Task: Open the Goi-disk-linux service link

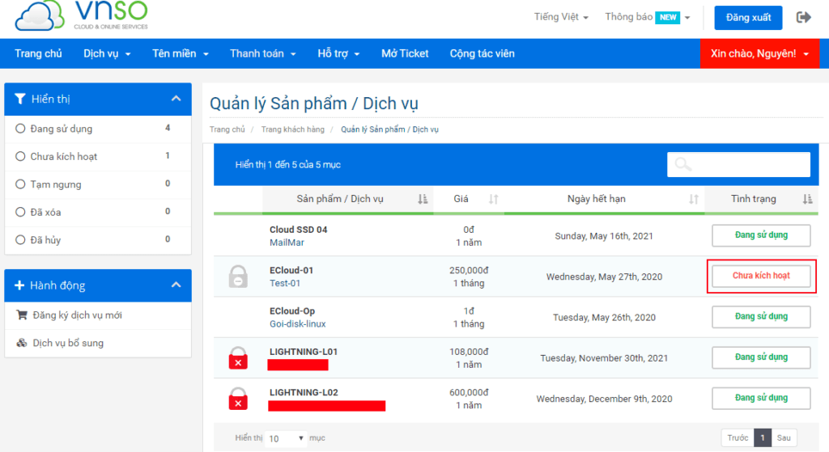Action: pos(298,323)
